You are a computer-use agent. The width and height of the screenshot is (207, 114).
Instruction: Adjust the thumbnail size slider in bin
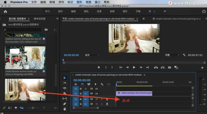(33, 108)
